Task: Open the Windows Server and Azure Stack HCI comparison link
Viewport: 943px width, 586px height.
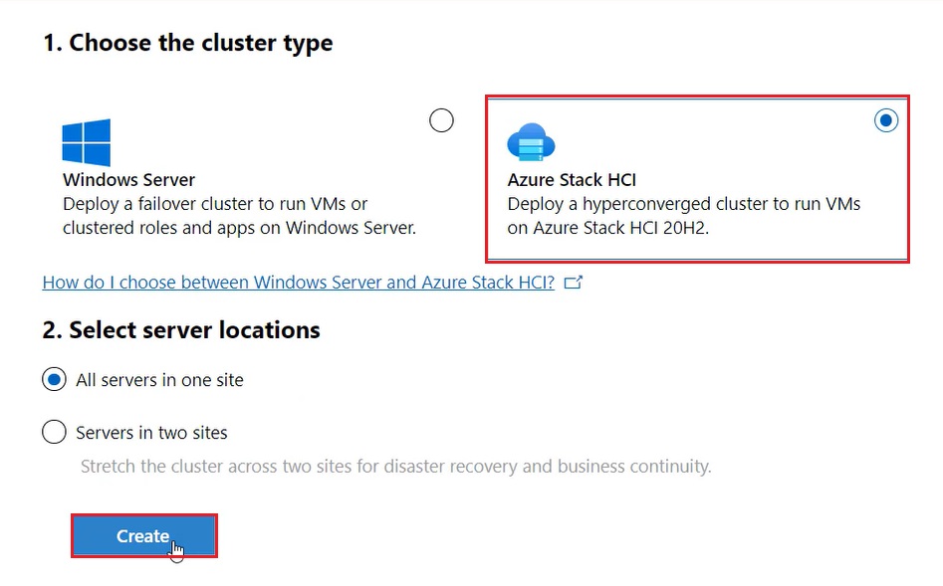Action: (297, 282)
